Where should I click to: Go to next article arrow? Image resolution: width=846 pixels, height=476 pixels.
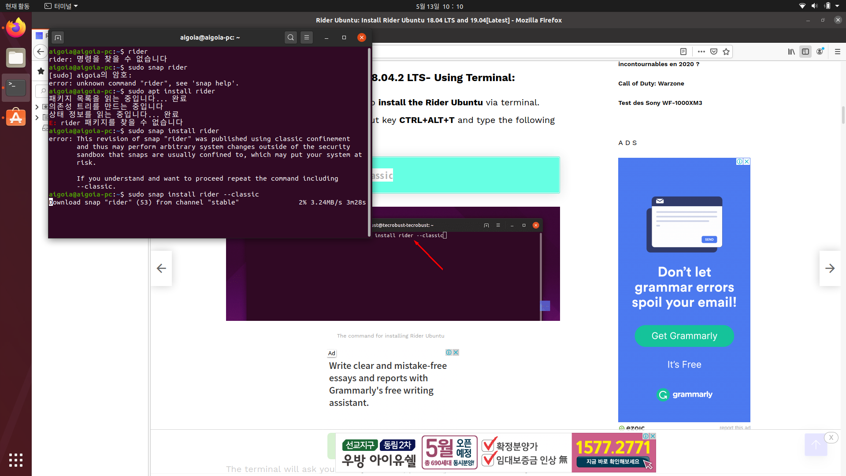[830, 268]
